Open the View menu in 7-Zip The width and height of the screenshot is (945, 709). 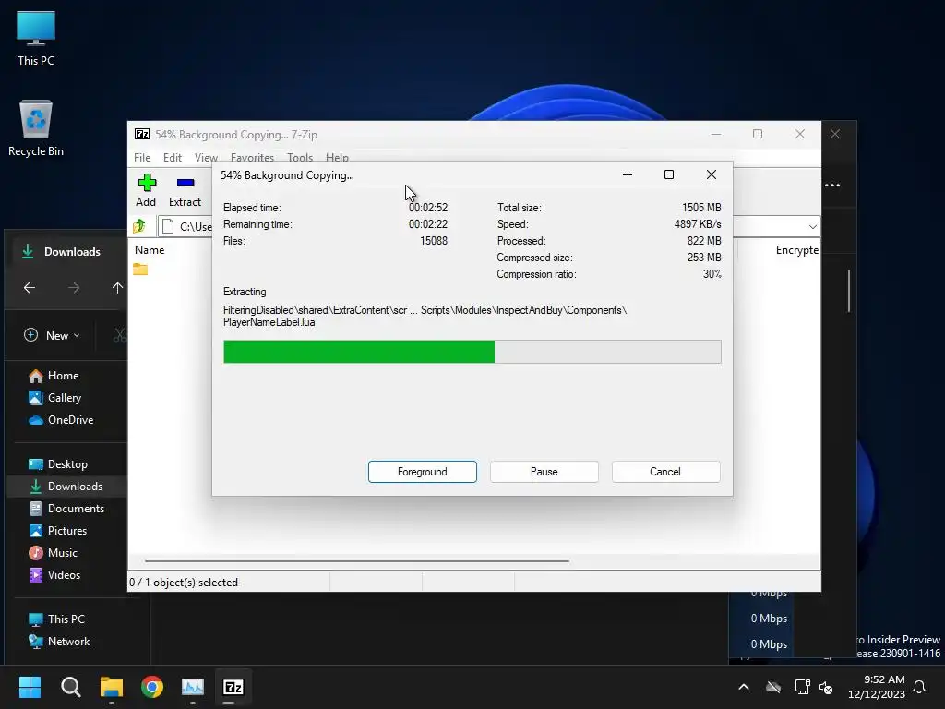(x=206, y=157)
